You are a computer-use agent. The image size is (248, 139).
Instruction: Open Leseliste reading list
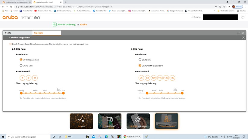point(242,11)
